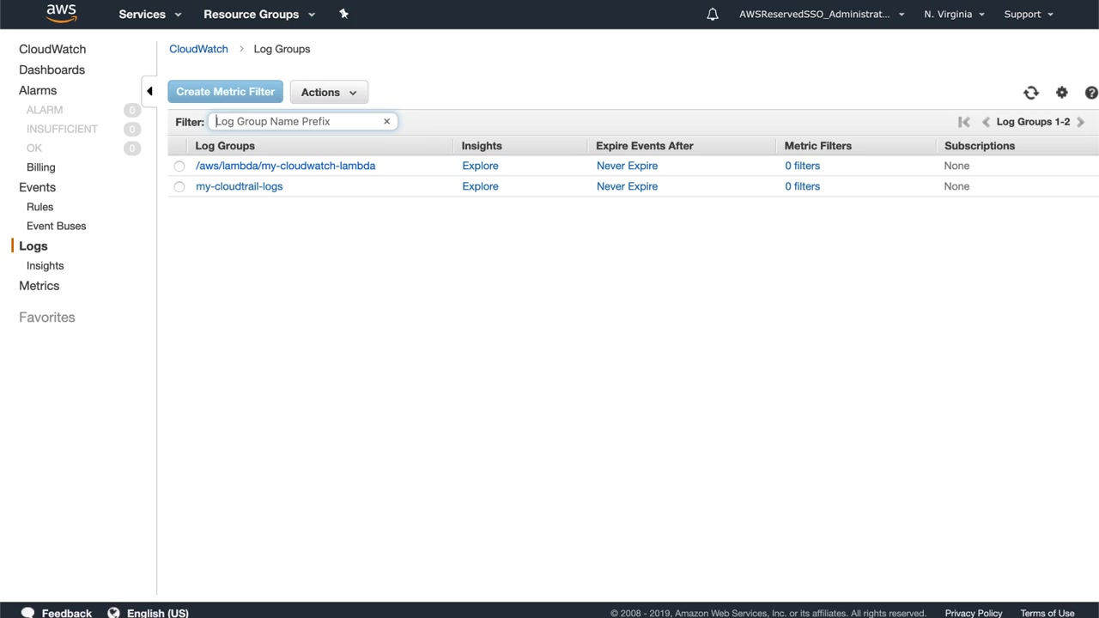Jump to first page of log groups
Screen dimensions: 1099x618
click(964, 122)
